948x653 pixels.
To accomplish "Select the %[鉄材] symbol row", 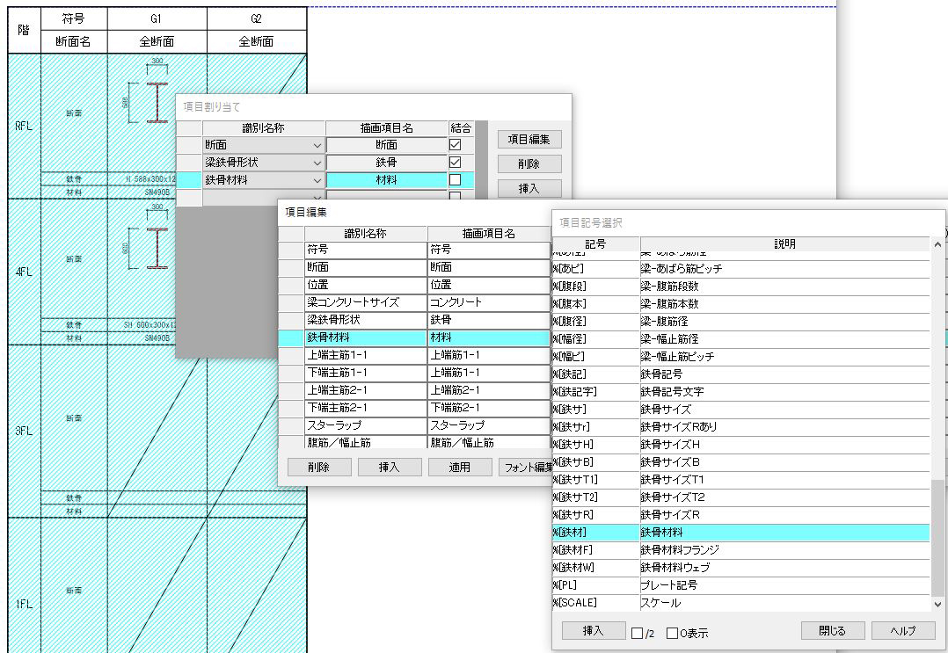I will click(x=740, y=533).
